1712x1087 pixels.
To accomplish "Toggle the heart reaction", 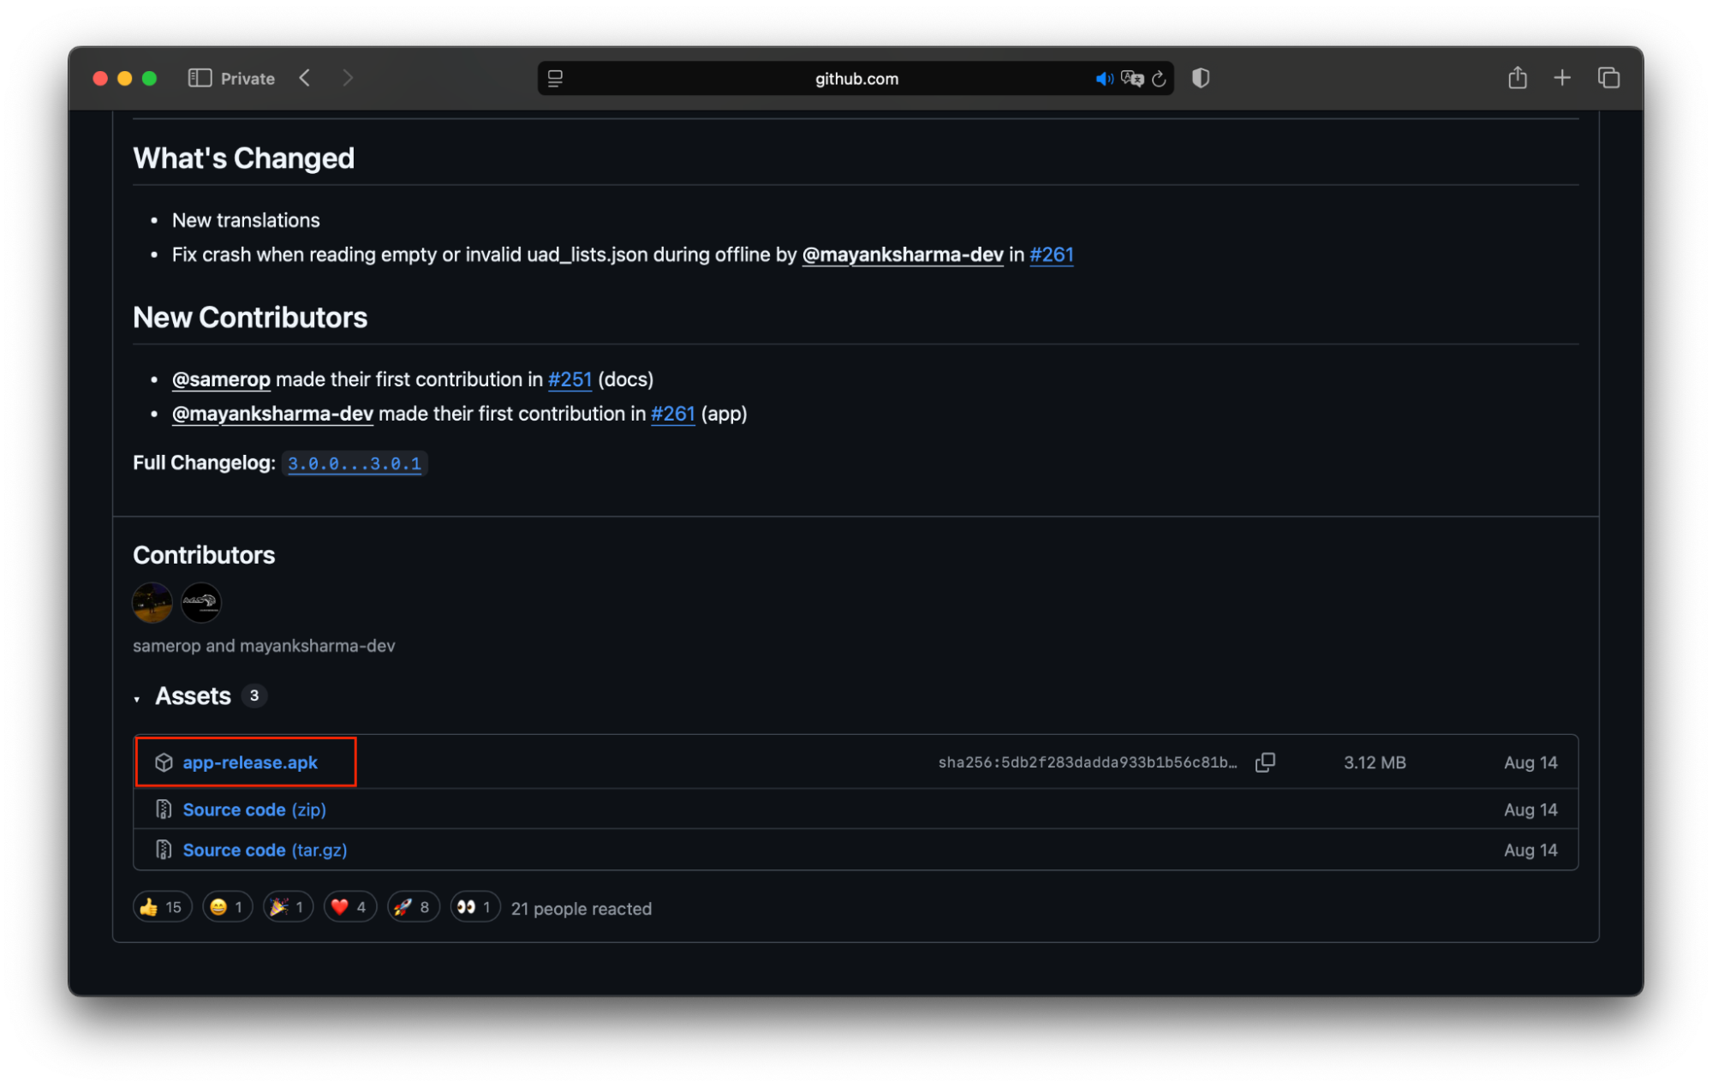I will 349,907.
